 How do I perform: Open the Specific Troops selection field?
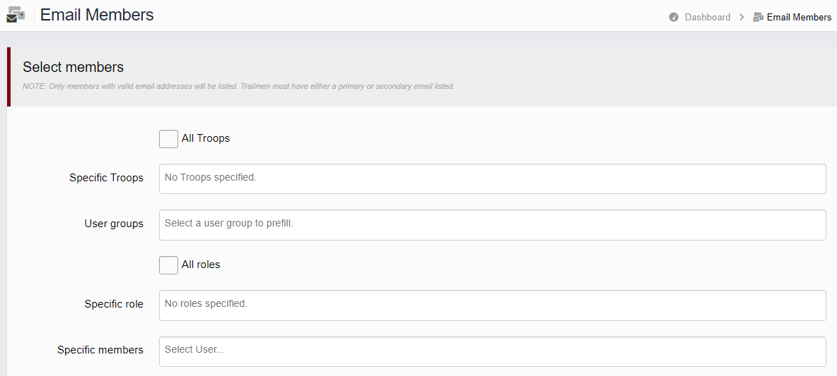pos(492,179)
